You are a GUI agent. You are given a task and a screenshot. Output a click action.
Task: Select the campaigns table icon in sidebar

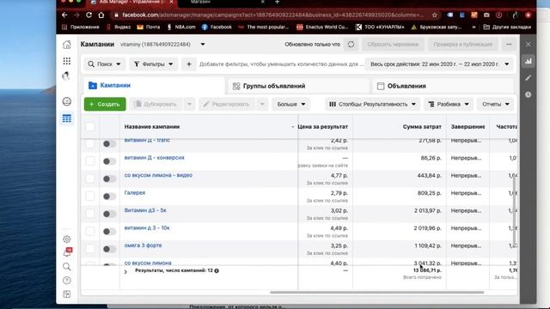click(x=67, y=118)
